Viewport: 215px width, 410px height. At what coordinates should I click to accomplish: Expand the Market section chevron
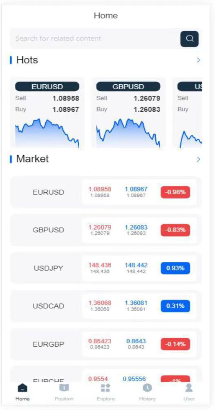pyautogui.click(x=199, y=159)
